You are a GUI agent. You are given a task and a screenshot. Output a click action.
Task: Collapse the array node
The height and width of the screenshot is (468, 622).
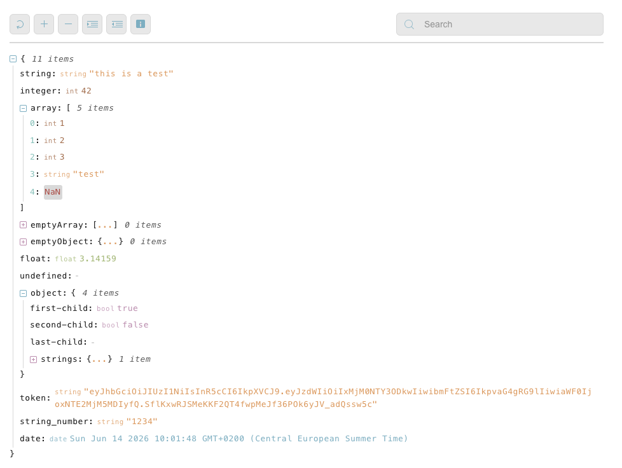pos(24,108)
